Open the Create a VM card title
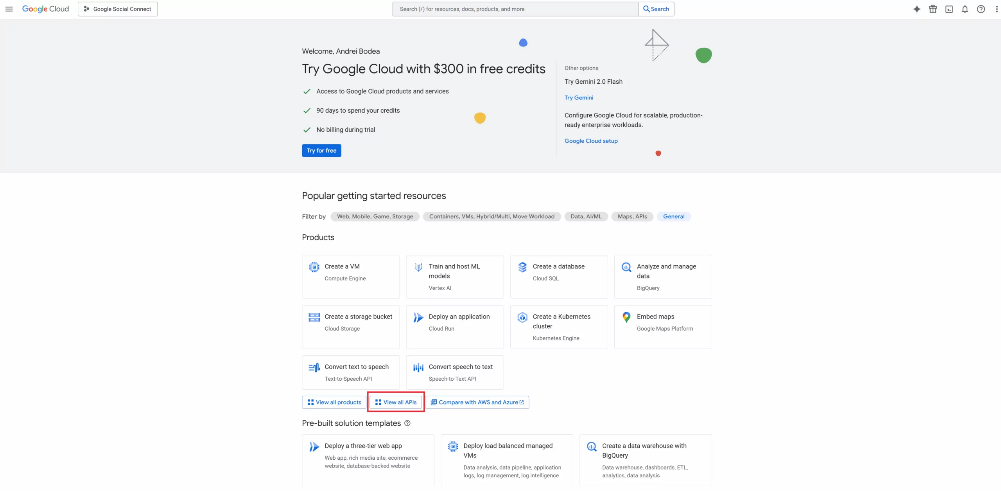Image resolution: width=1001 pixels, height=491 pixels. (342, 266)
